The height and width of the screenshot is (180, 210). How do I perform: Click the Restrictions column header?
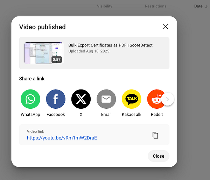[x=156, y=6]
